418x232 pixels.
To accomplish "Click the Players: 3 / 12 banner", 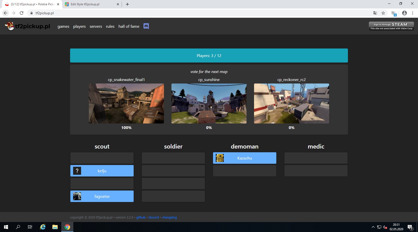I will (209, 55).
